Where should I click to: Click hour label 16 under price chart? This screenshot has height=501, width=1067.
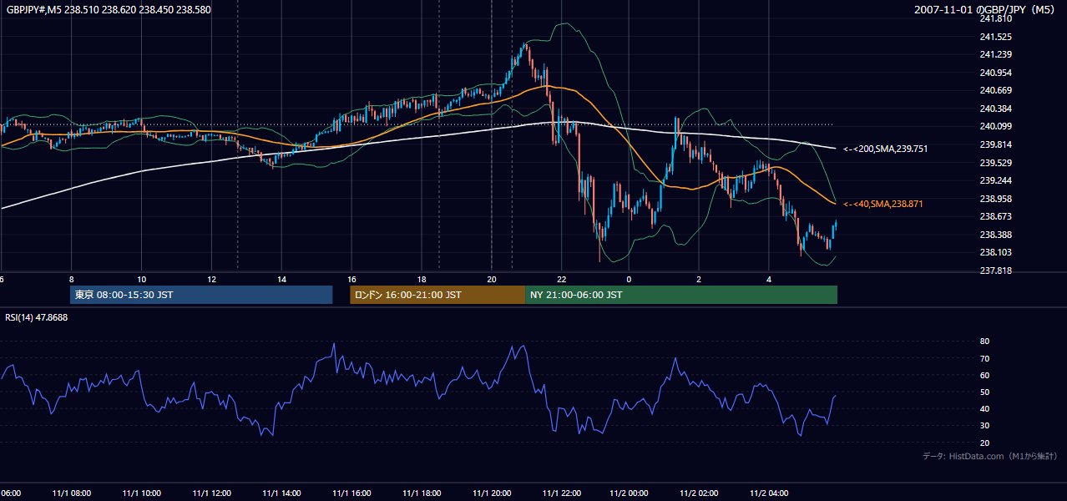tap(351, 279)
